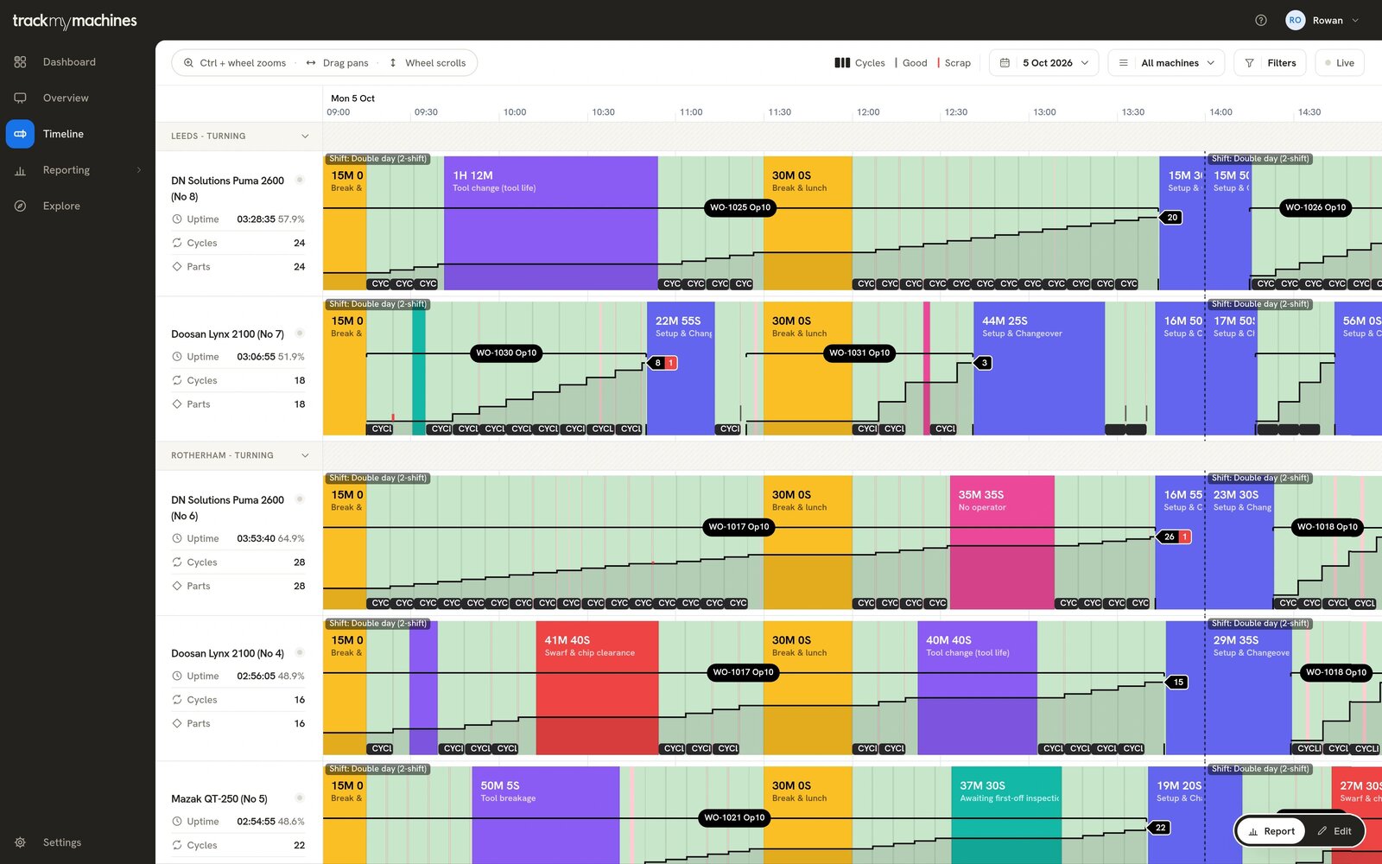Screen dimensions: 1382x864
Task: Open the Overview page
Action: 66,98
